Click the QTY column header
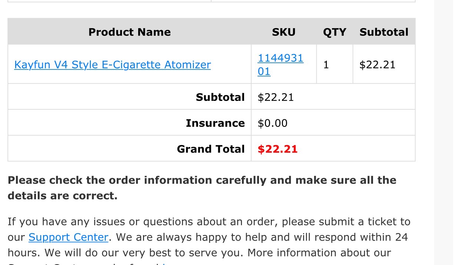The width and height of the screenshot is (472, 265). (334, 32)
